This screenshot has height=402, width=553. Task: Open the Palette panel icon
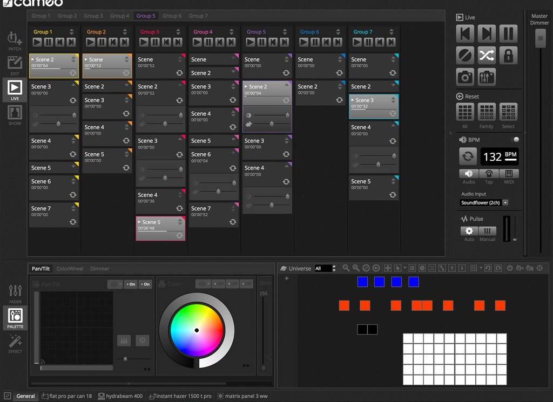(15, 318)
